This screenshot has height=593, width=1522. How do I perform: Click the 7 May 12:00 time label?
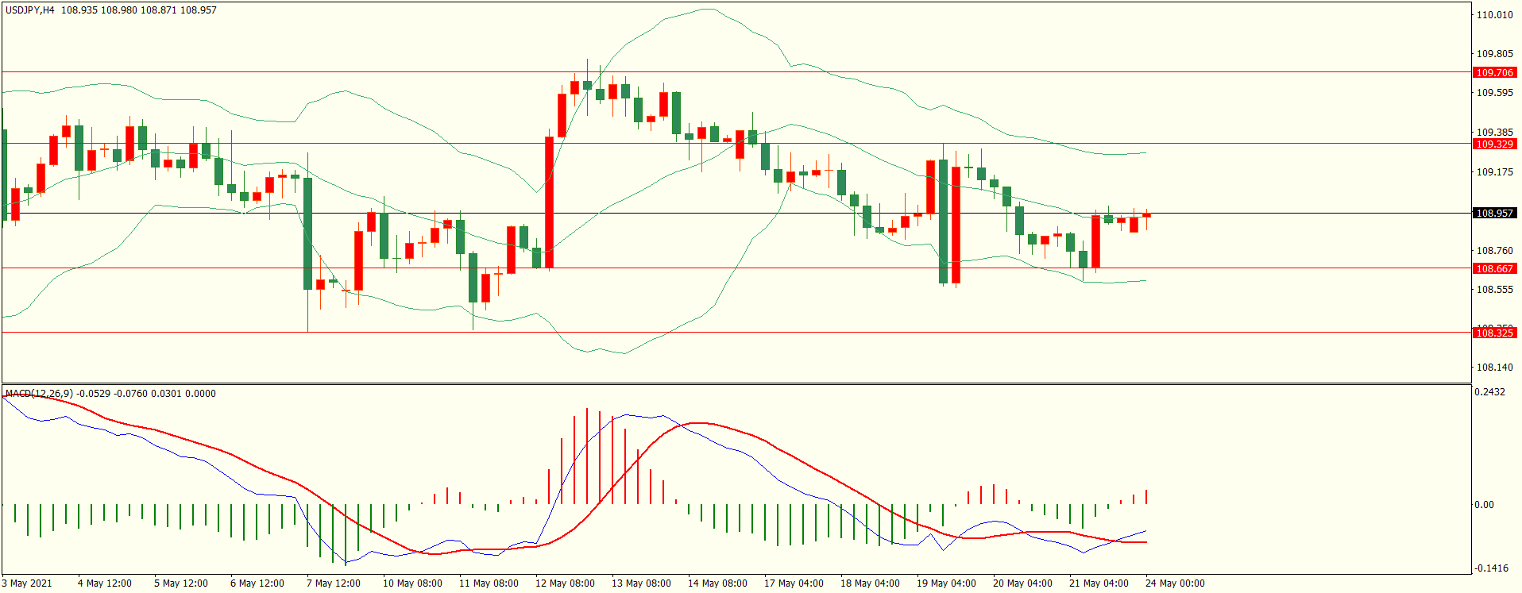[334, 583]
